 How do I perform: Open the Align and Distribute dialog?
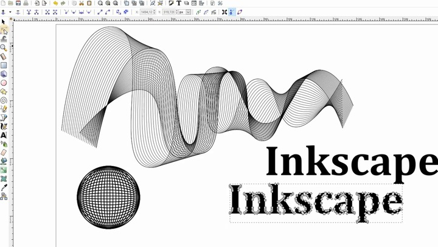coord(201,4)
